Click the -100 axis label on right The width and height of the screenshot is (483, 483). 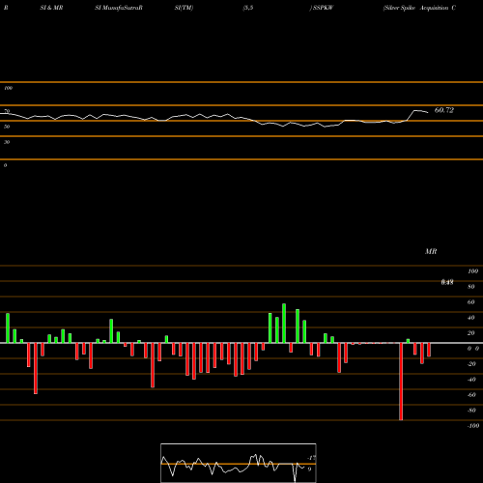coord(473,426)
